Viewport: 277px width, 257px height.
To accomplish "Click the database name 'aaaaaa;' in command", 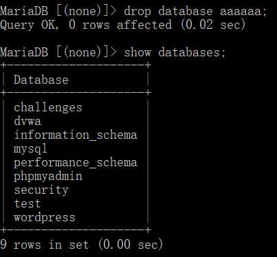I will point(243,11).
